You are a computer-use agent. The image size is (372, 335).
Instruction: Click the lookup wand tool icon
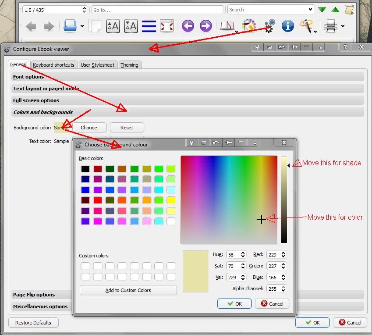306,25
